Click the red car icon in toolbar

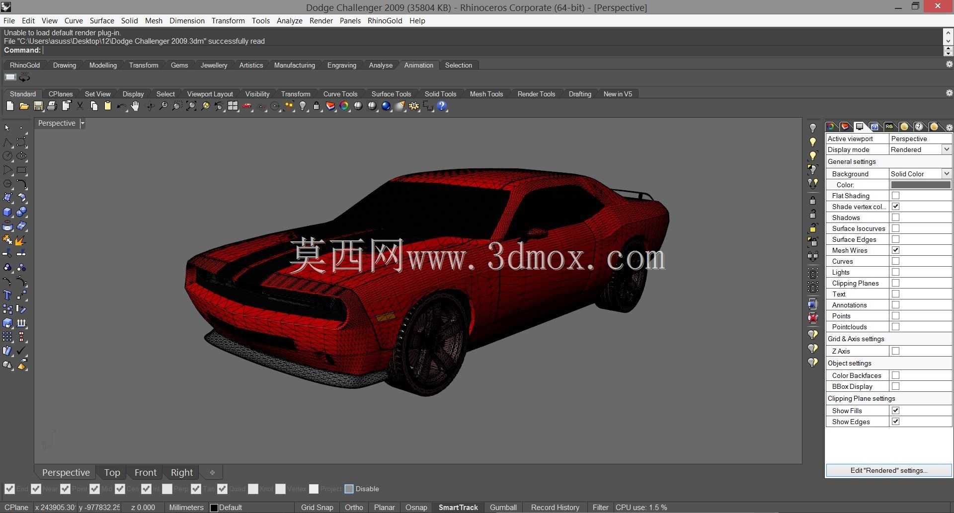pyautogui.click(x=247, y=106)
